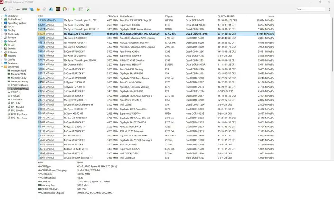This screenshot has height=199, width=334.
Task: Select the 16x Atom C3958 row
Action: pos(156,136)
